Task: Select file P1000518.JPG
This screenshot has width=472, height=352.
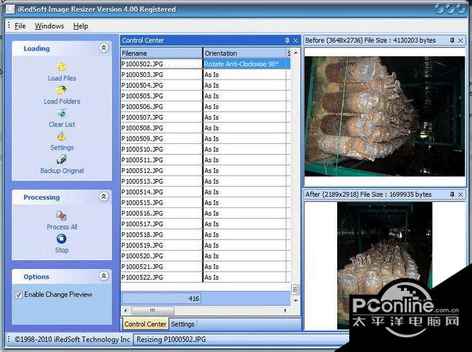Action: coord(162,234)
